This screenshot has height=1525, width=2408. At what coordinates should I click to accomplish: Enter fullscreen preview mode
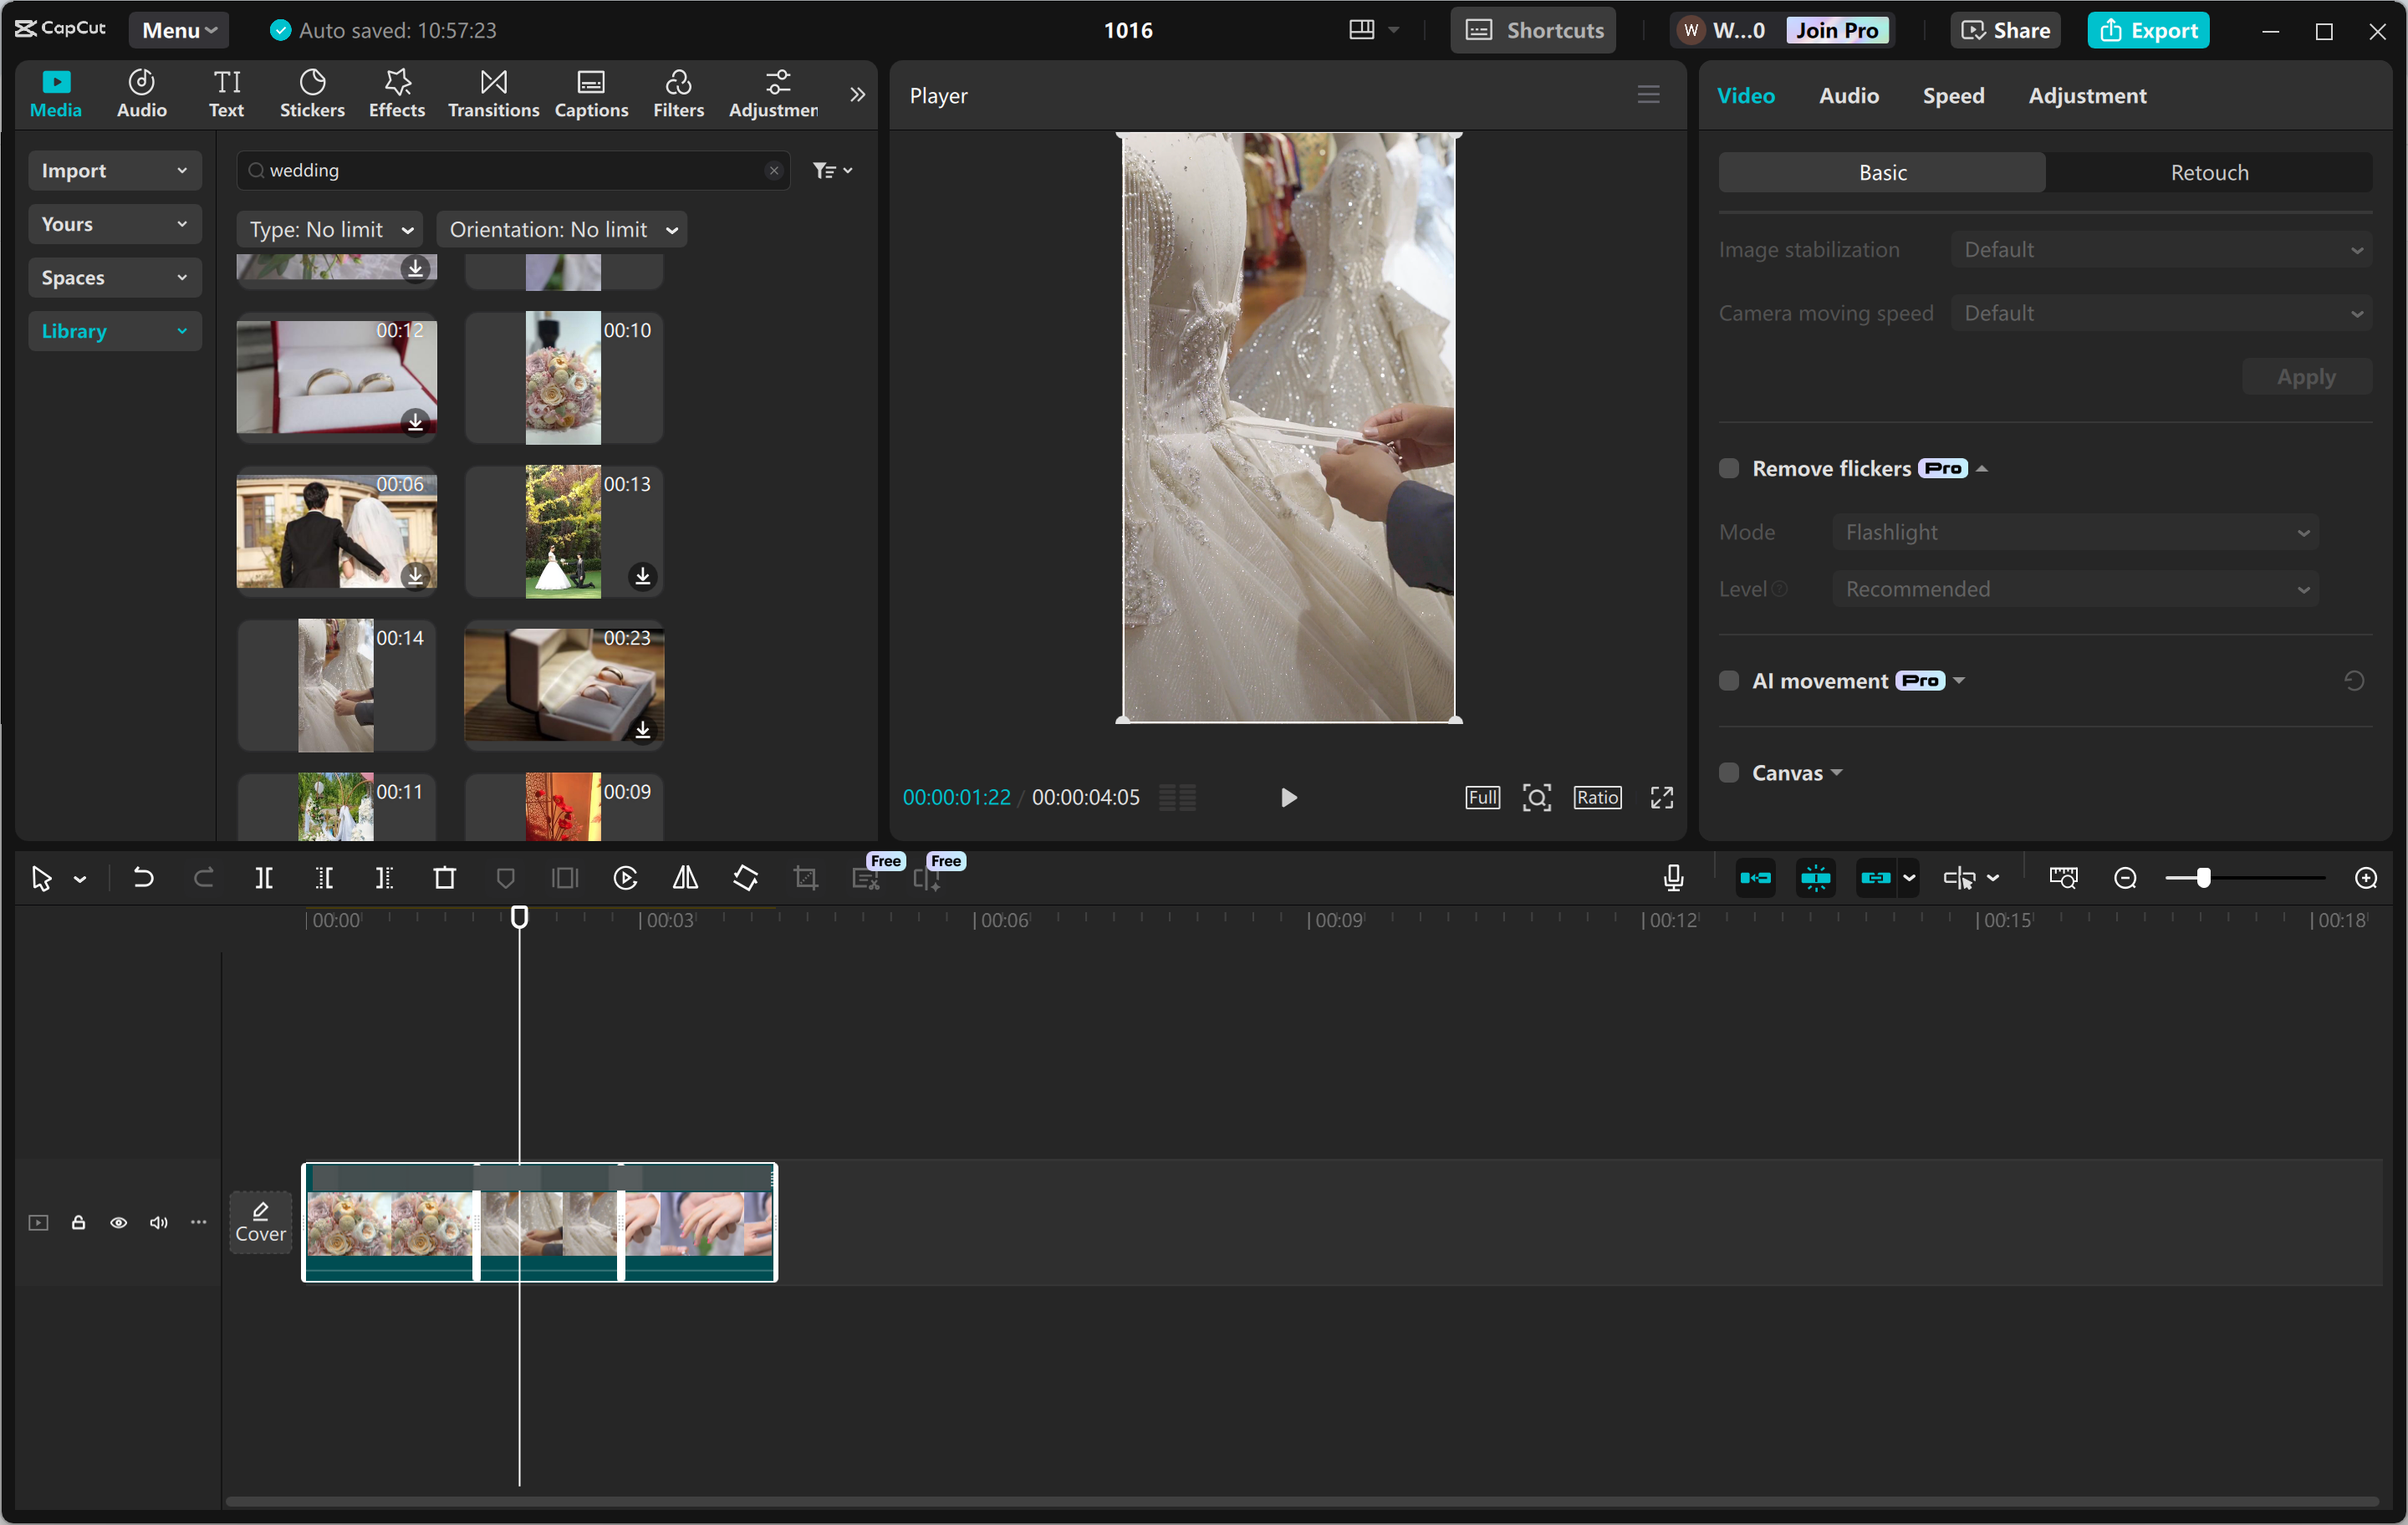(x=1661, y=797)
